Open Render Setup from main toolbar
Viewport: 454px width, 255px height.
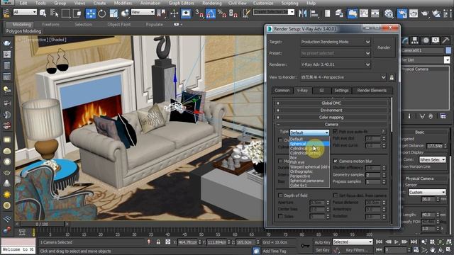402,13
